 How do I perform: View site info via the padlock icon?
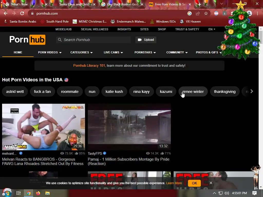click(x=32, y=13)
